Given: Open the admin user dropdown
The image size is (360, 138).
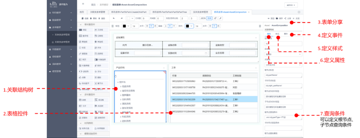Looking at the screenshot, I should (291, 5).
